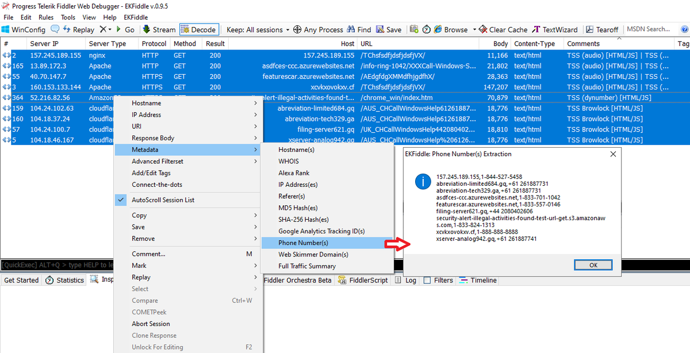The width and height of the screenshot is (690, 353).
Task: Choose Add/Edit Tags in context menu
Action: click(x=188, y=173)
